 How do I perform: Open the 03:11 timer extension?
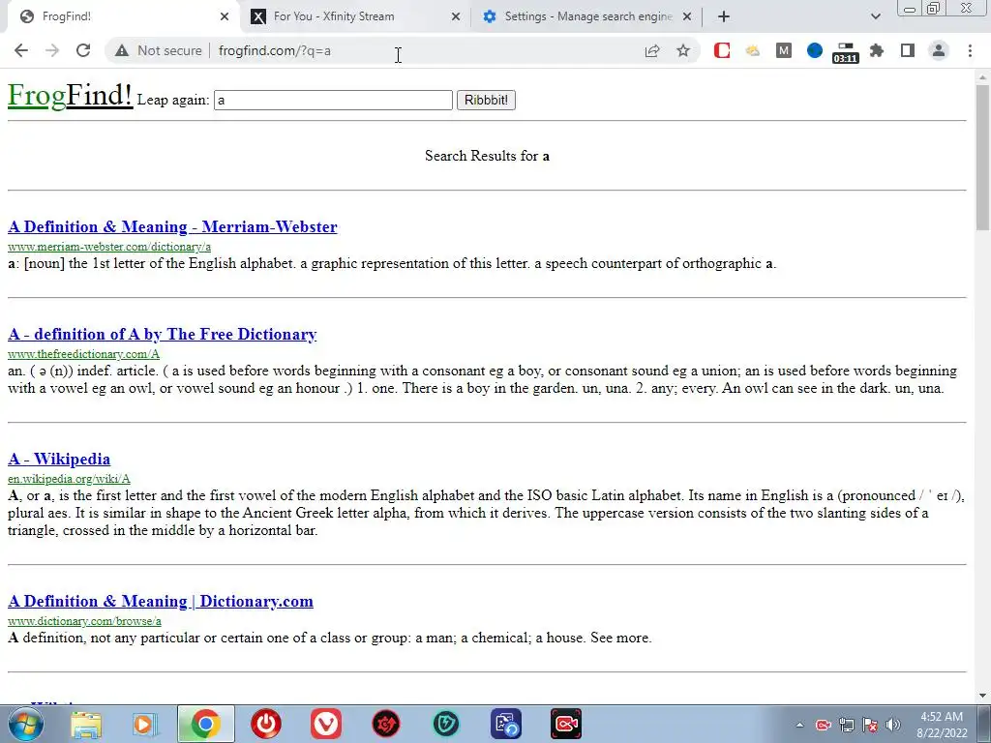coord(846,53)
